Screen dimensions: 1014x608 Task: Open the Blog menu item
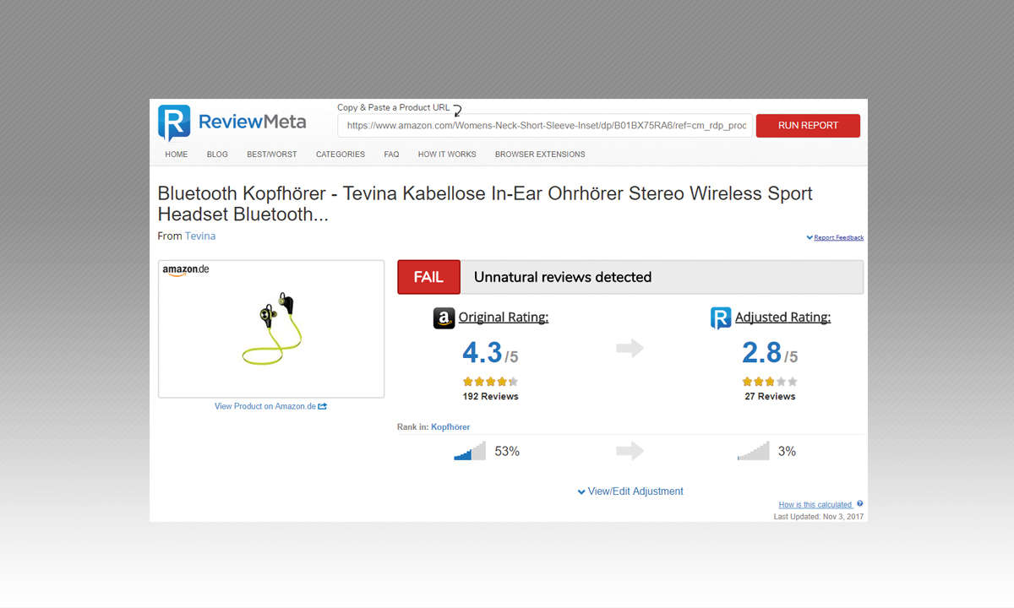(x=217, y=155)
